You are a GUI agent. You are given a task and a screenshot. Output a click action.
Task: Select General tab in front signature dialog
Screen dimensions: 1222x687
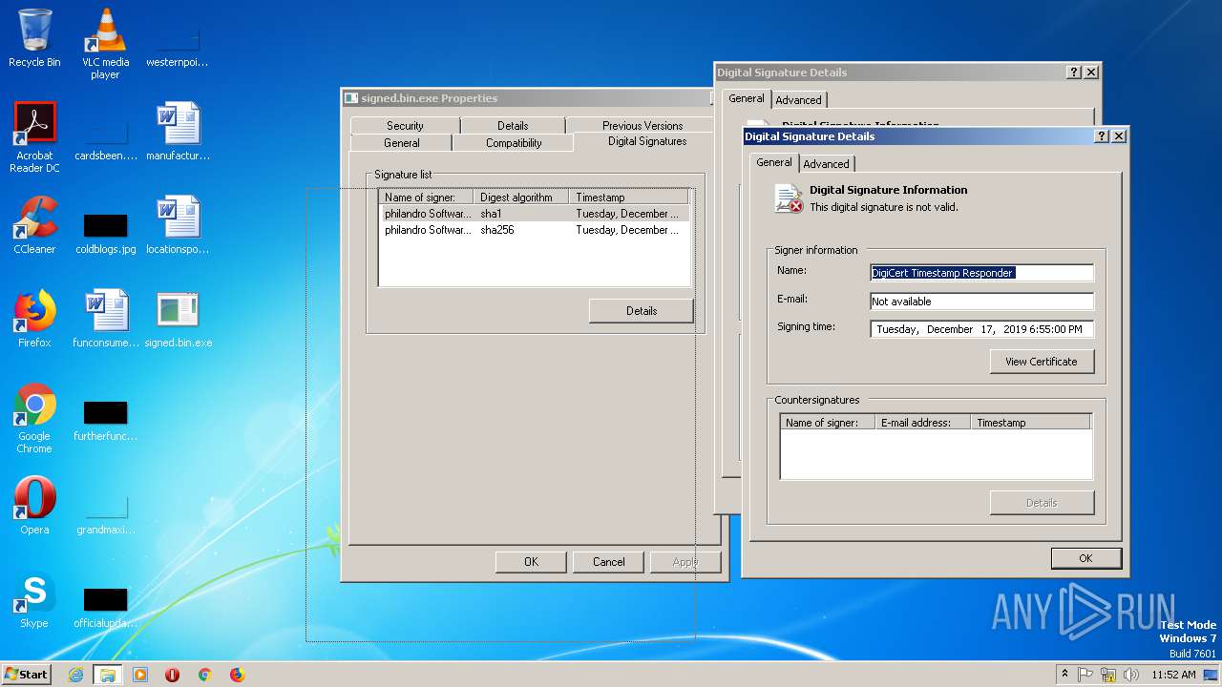pyautogui.click(x=774, y=162)
